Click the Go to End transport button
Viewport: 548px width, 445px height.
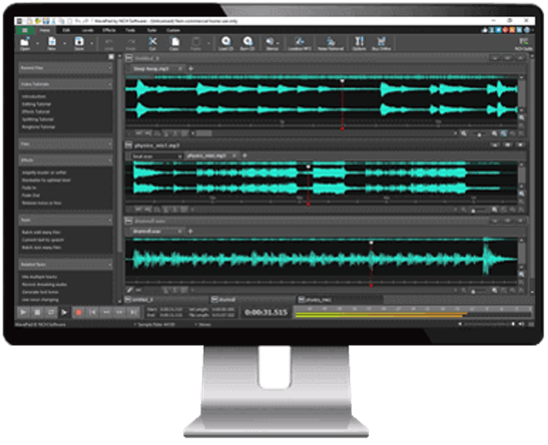pyautogui.click(x=134, y=312)
